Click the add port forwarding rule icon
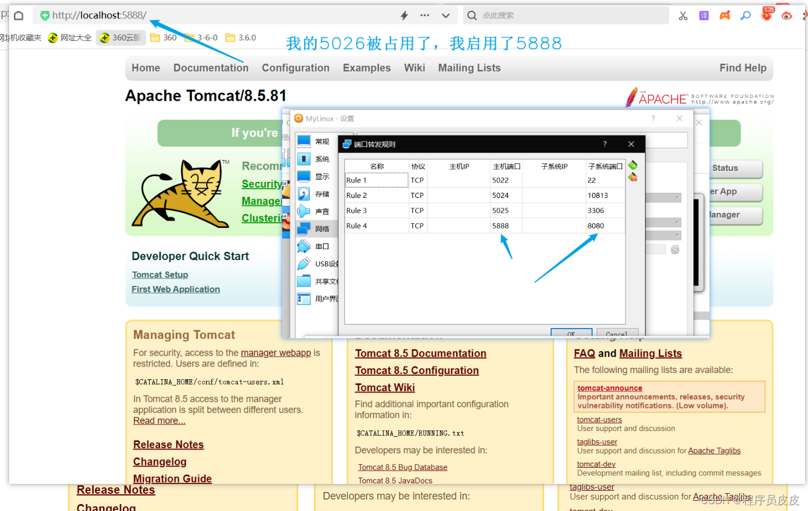Screen dimensions: 808x511 (633, 165)
